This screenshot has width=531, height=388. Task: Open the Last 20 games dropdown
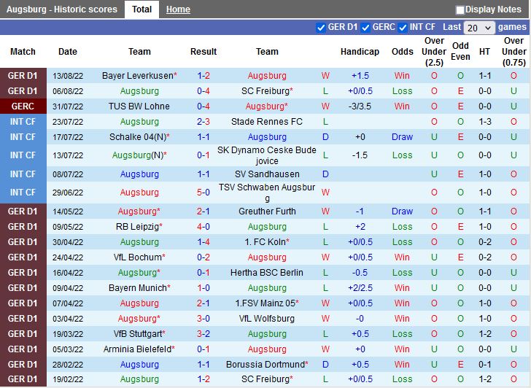click(x=479, y=28)
